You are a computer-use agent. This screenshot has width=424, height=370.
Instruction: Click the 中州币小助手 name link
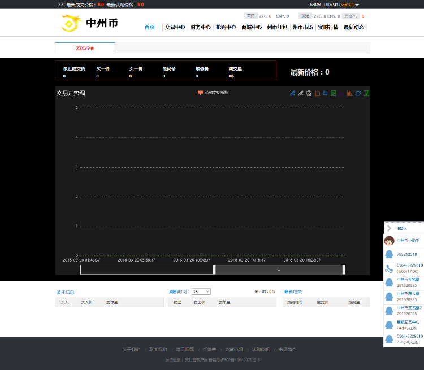tap(408, 241)
